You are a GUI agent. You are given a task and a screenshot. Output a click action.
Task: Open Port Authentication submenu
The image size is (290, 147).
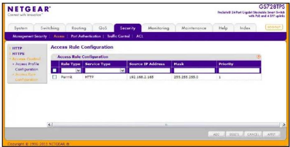[86, 36]
